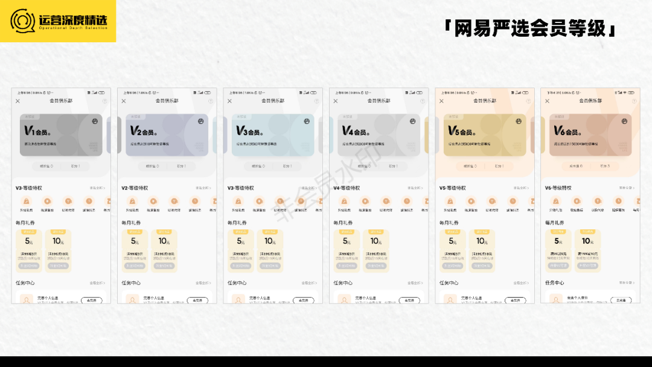Tap globe icon on V6 member card
The image size is (652, 367).
(x=624, y=121)
